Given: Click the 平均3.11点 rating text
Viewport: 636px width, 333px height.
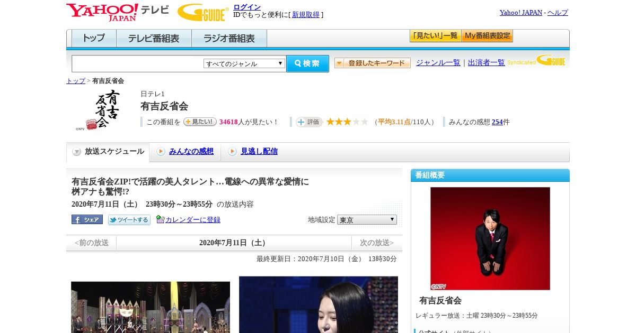Looking at the screenshot, I should [x=394, y=122].
